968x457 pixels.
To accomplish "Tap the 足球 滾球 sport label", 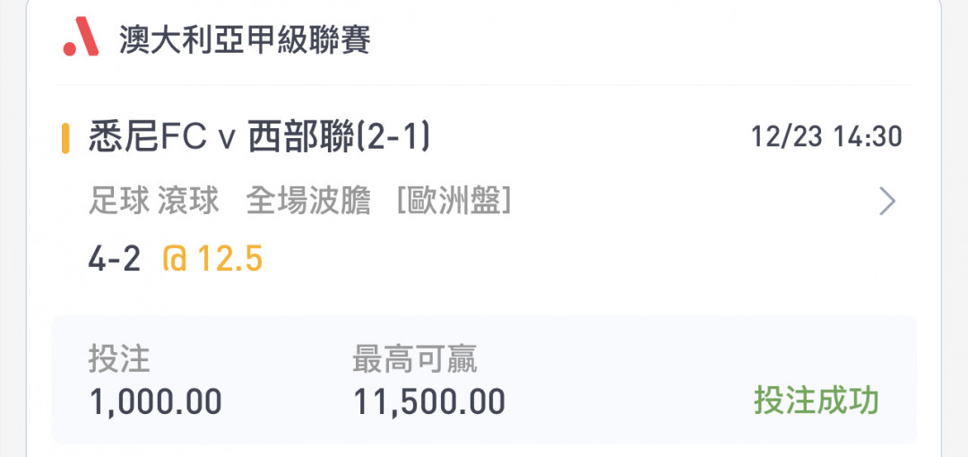I will pyautogui.click(x=154, y=202).
